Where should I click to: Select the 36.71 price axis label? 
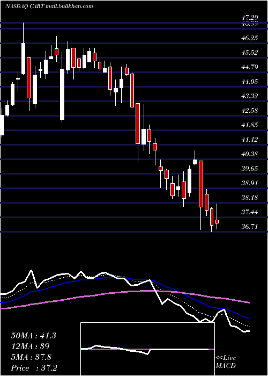click(x=249, y=226)
